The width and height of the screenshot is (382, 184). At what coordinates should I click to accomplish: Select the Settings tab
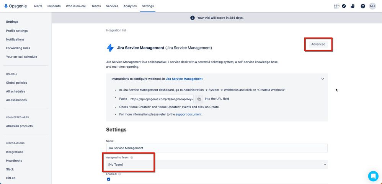[x=148, y=6]
